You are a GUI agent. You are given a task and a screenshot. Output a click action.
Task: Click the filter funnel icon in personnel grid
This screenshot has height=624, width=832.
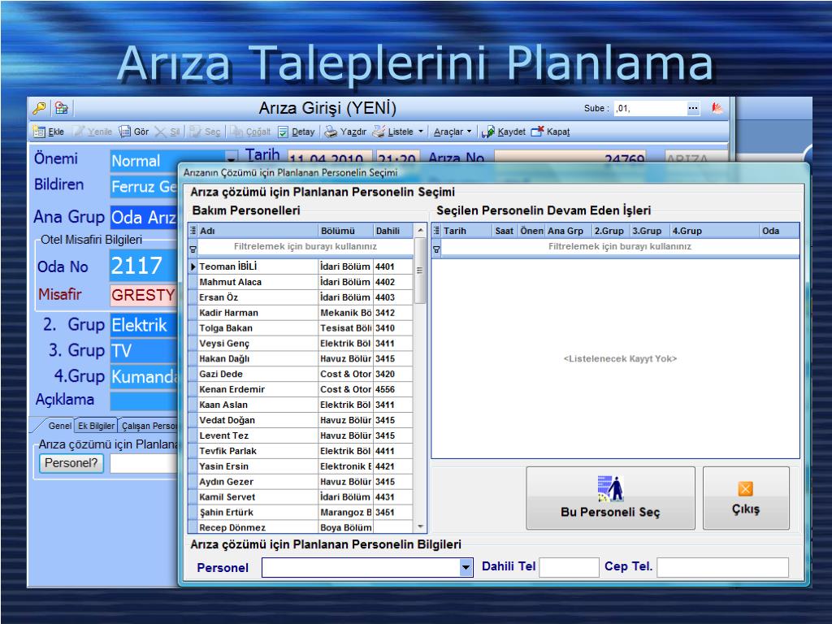point(193,249)
